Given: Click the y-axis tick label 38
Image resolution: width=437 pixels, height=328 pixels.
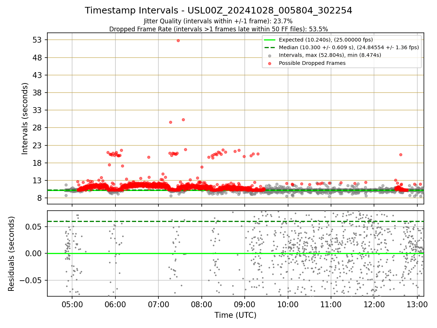Looking at the screenshot, I should coord(38,93).
